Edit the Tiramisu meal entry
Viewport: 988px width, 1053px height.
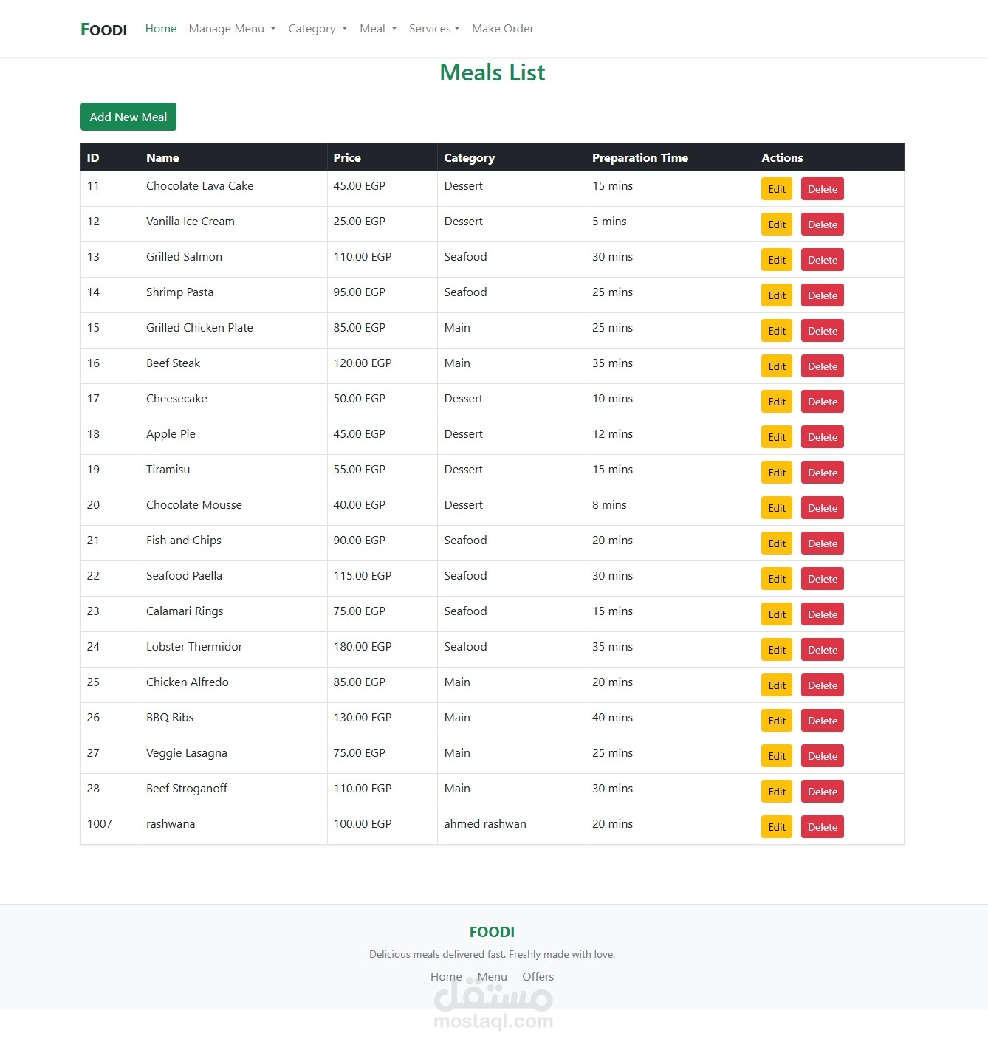[x=777, y=473]
